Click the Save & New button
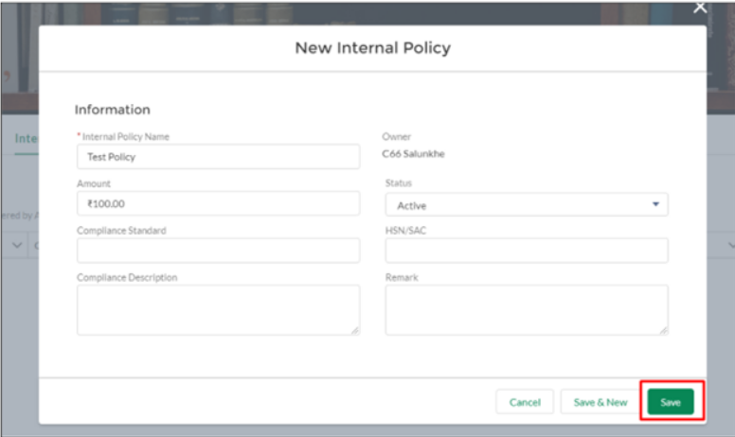735x437 pixels. coord(601,402)
